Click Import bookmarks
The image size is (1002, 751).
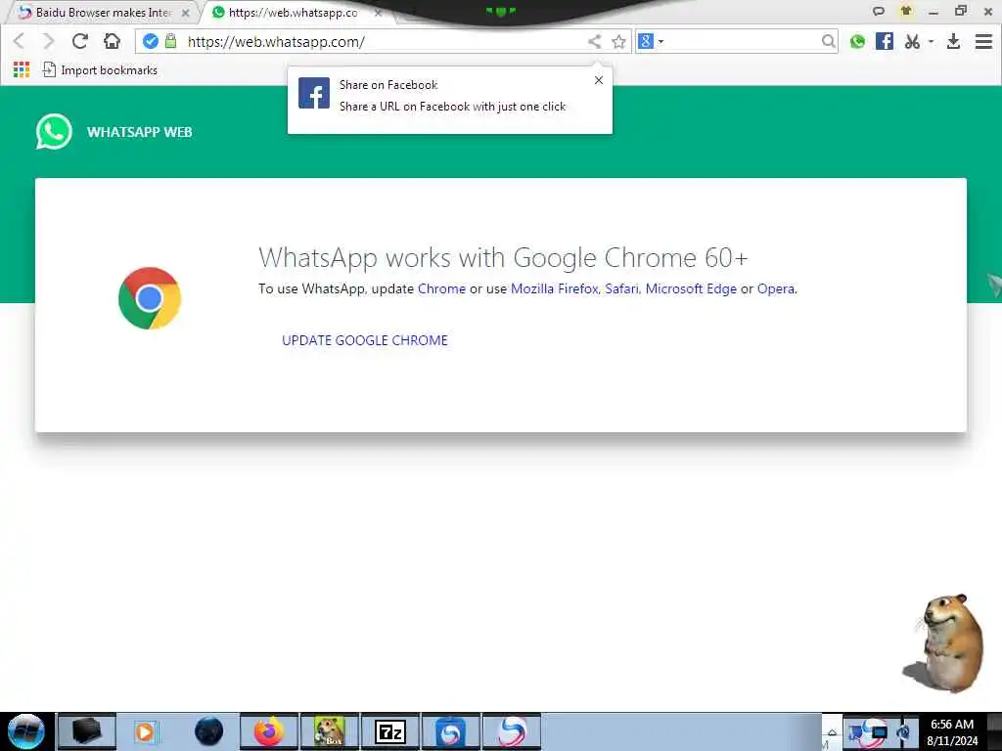(100, 69)
